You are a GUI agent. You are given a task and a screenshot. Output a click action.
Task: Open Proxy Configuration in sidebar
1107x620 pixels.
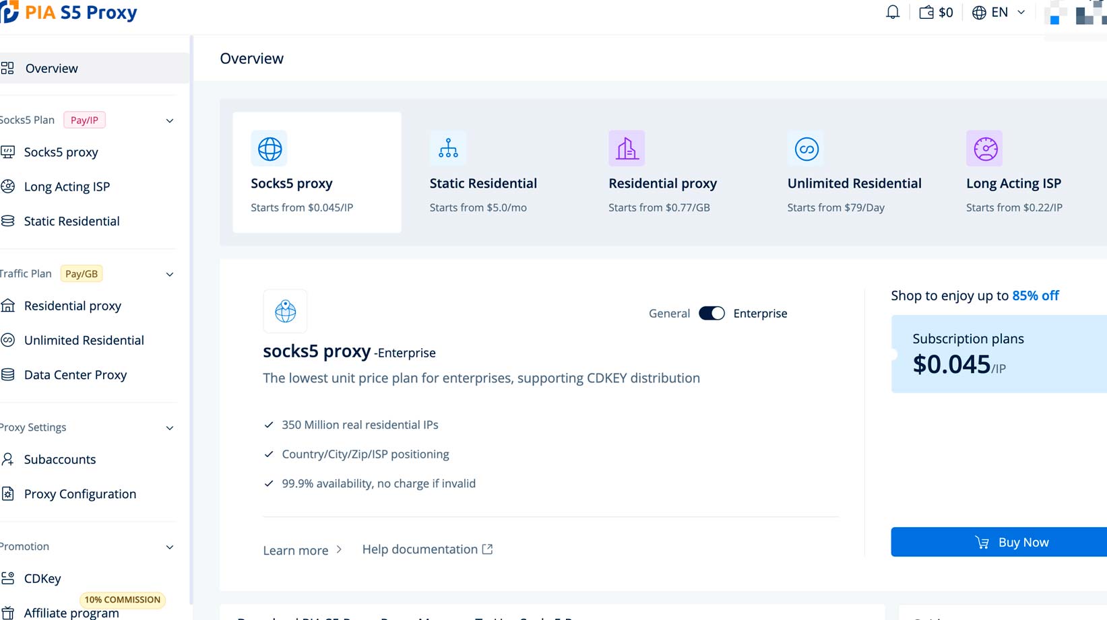tap(80, 494)
